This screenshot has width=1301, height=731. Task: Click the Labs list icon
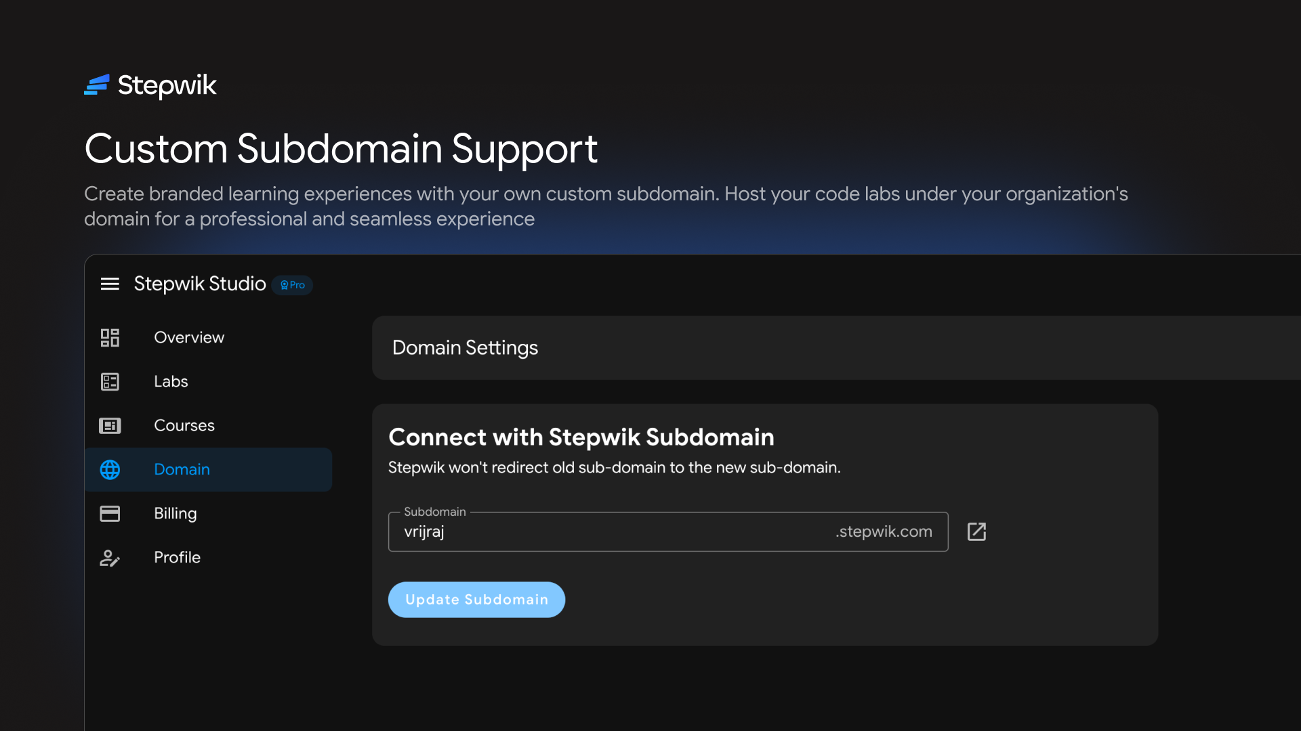(110, 382)
